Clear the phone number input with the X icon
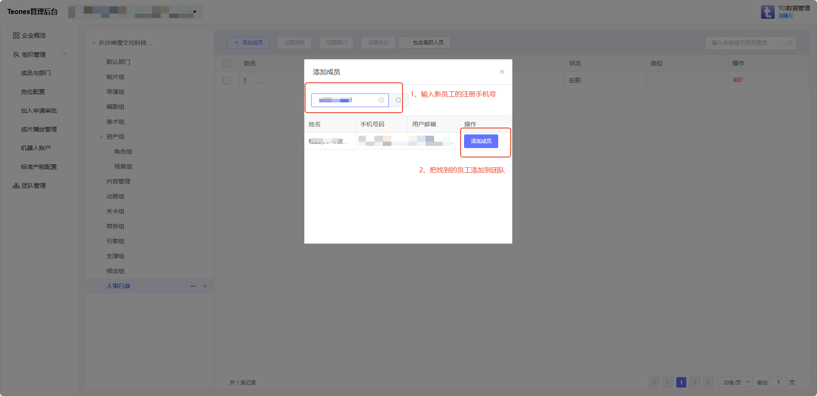 click(x=381, y=100)
